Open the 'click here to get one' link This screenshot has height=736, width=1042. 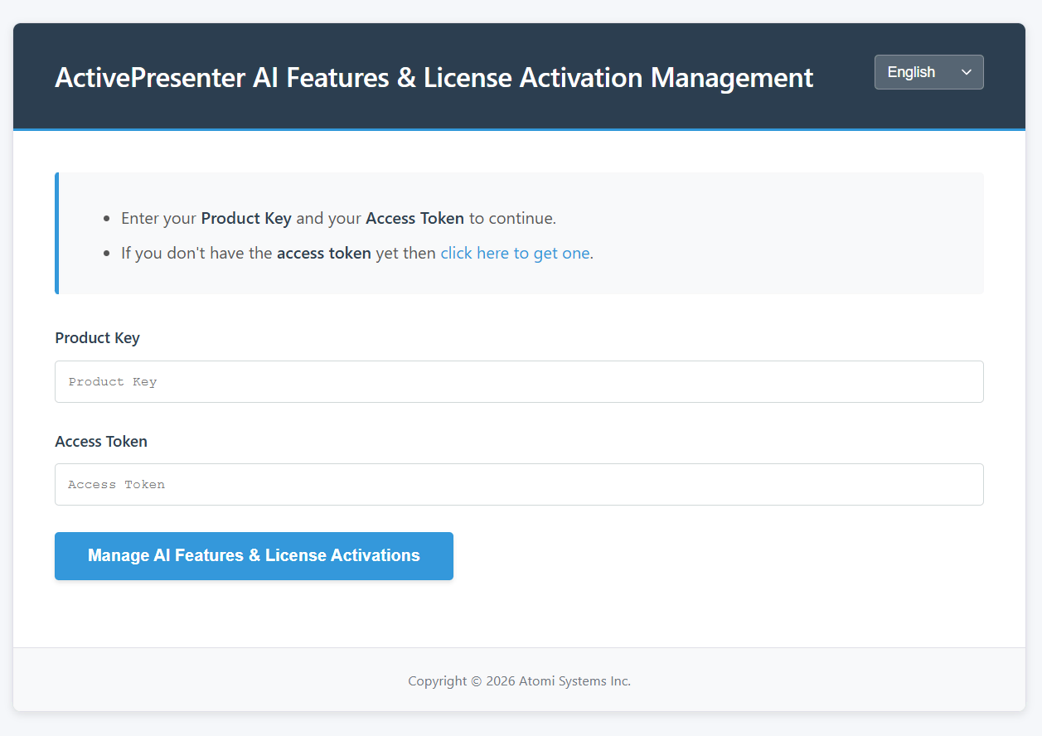(x=515, y=253)
